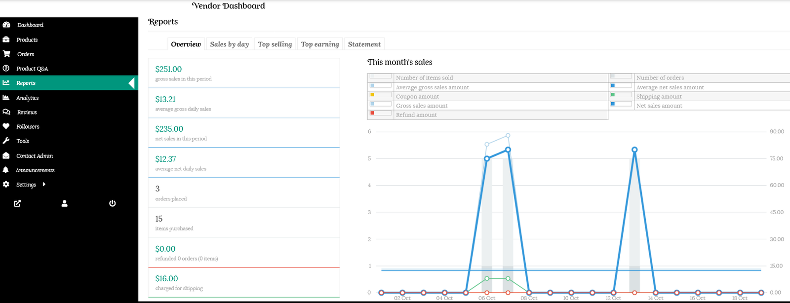The width and height of the screenshot is (790, 303).
Task: Click the user profile icon
Action: [65, 203]
